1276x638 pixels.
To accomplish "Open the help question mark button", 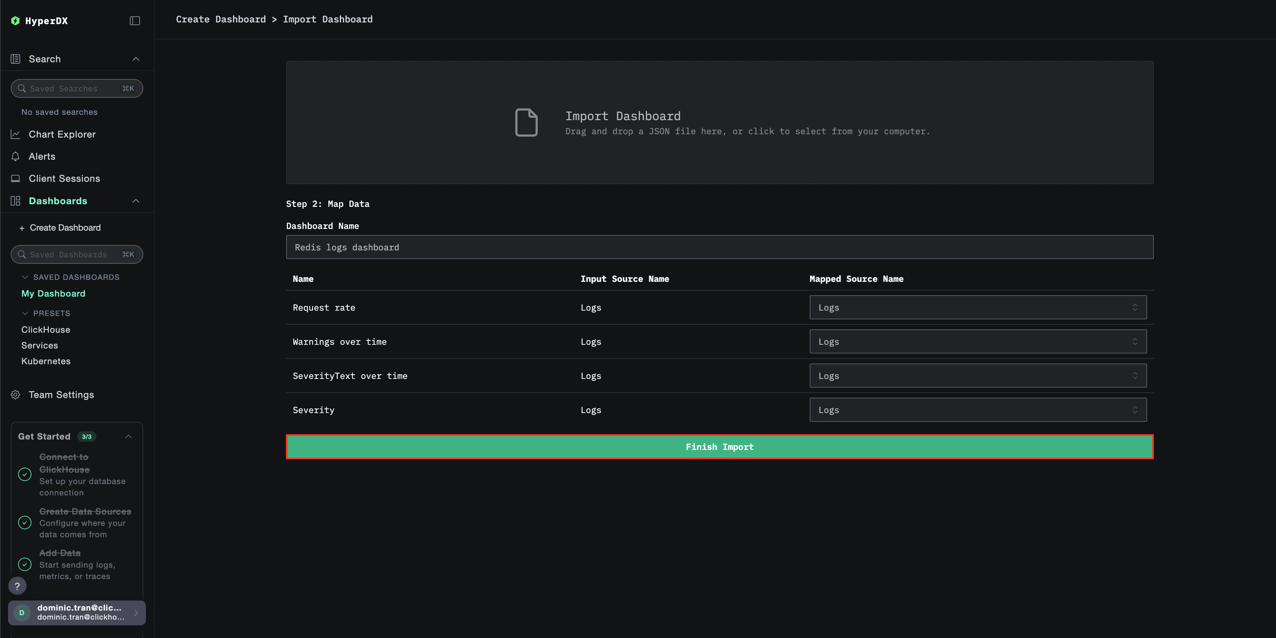I will tap(17, 586).
